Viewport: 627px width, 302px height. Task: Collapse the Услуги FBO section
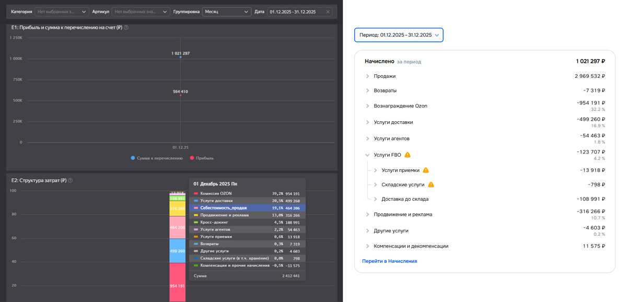coord(368,155)
